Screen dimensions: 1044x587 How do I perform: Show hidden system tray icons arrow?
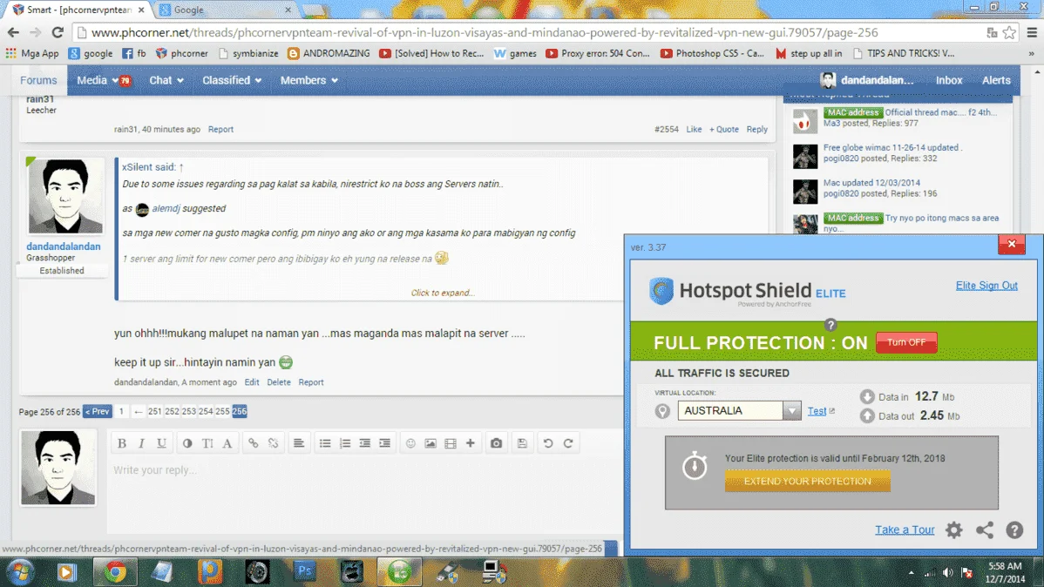pos(911,572)
